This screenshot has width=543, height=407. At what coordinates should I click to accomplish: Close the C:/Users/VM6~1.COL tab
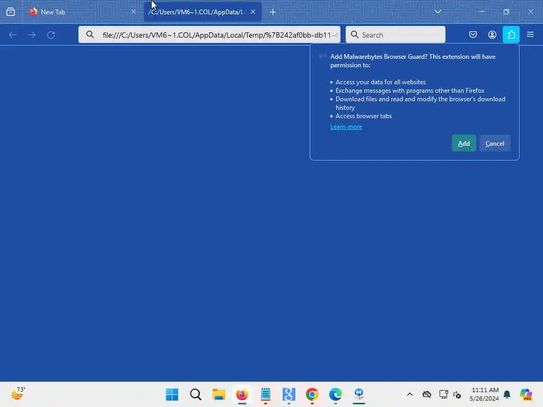pyautogui.click(x=253, y=12)
